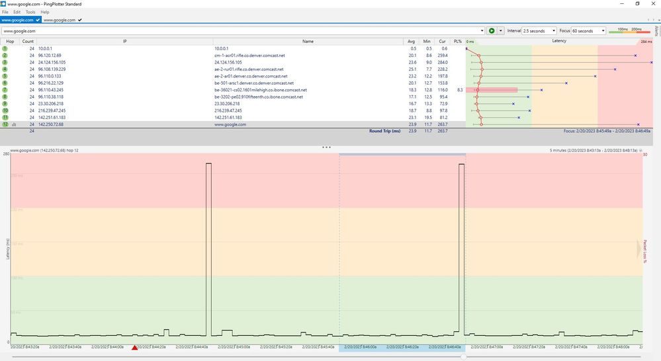
Task: Click the 8.3 packet loss value on hop 7
Action: pos(460,90)
